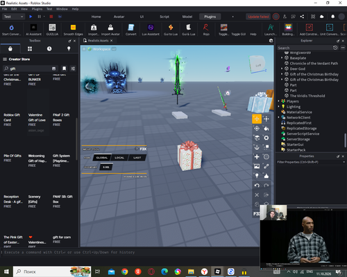This screenshot has height=277, width=347.
Task: Expand the Lighting service
Action: pos(278,107)
